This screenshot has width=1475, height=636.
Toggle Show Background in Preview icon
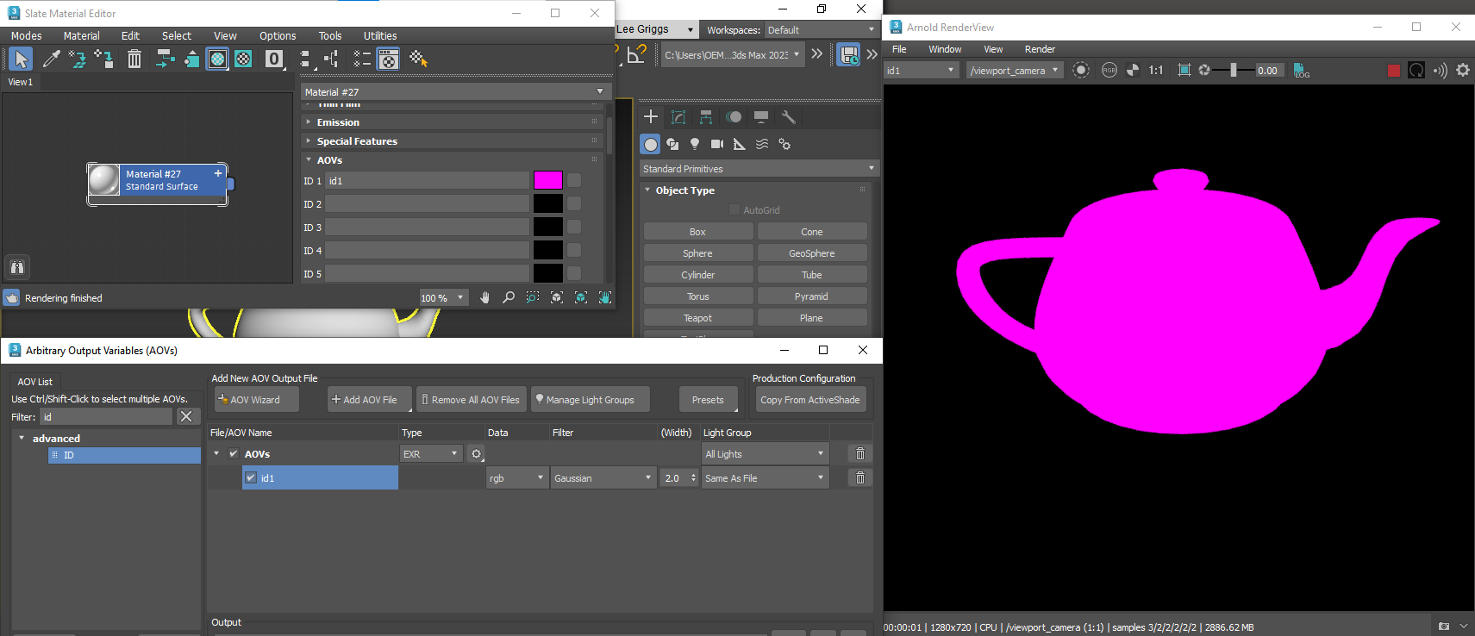point(244,59)
